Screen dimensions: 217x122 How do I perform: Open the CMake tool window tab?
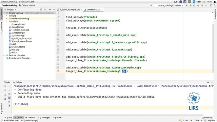tap(19, 118)
